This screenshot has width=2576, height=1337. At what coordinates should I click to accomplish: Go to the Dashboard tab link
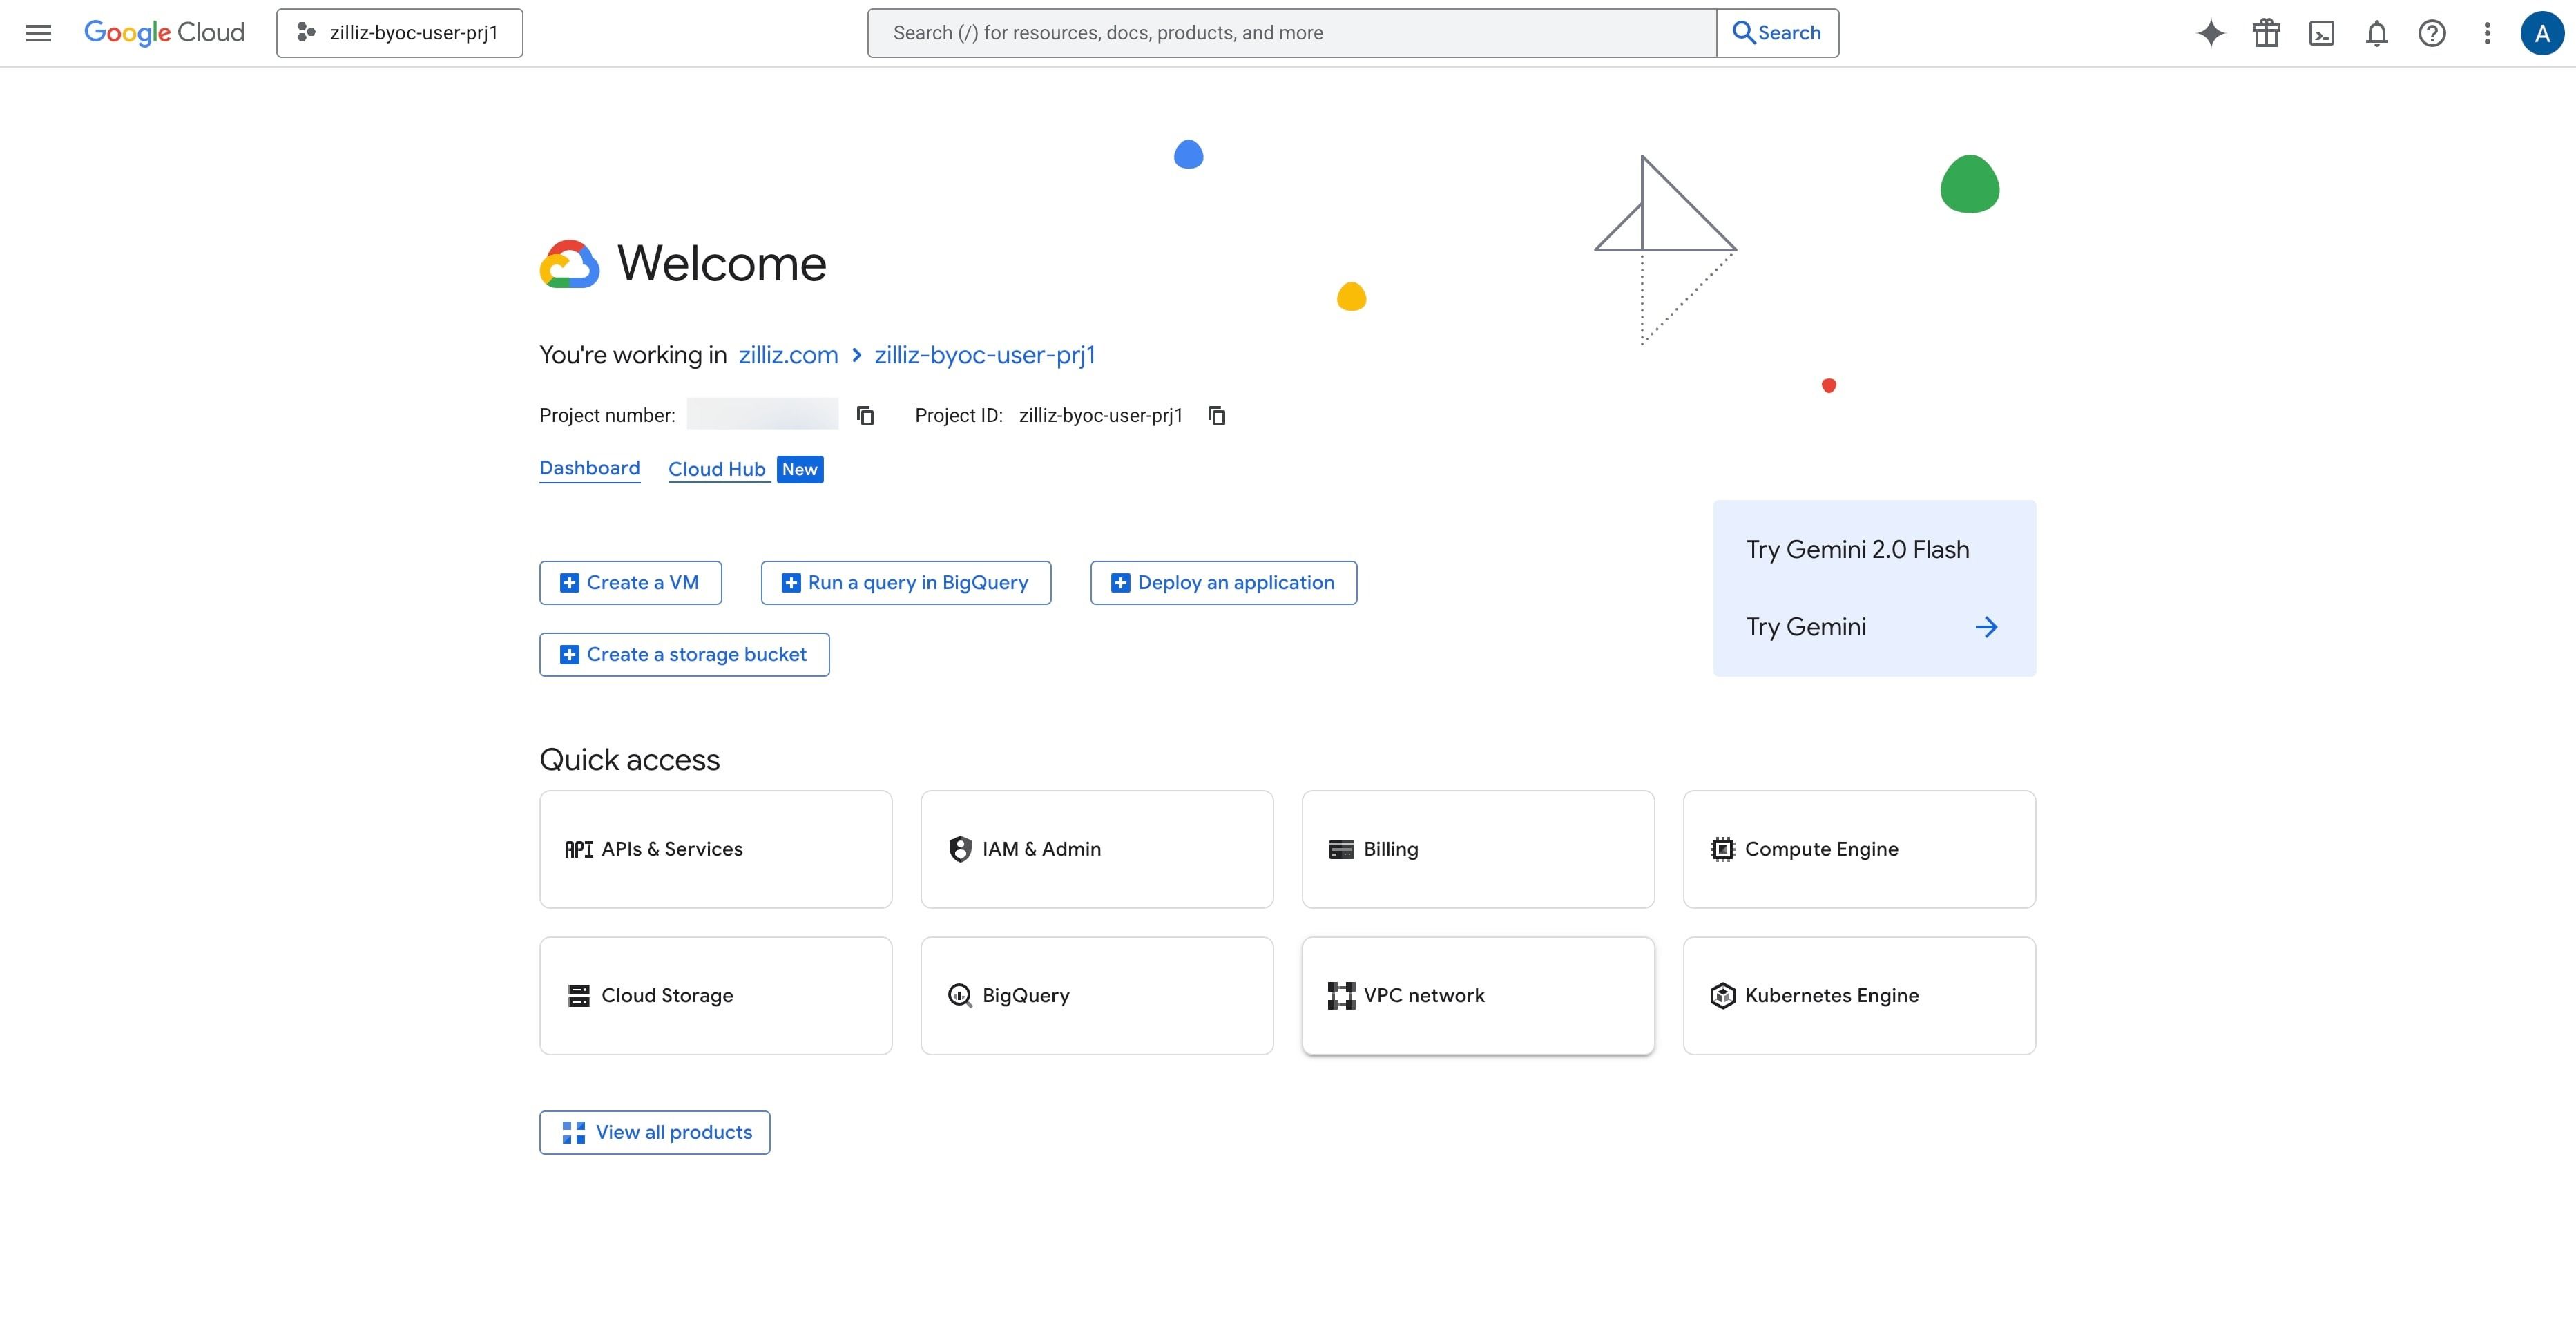[x=589, y=468]
